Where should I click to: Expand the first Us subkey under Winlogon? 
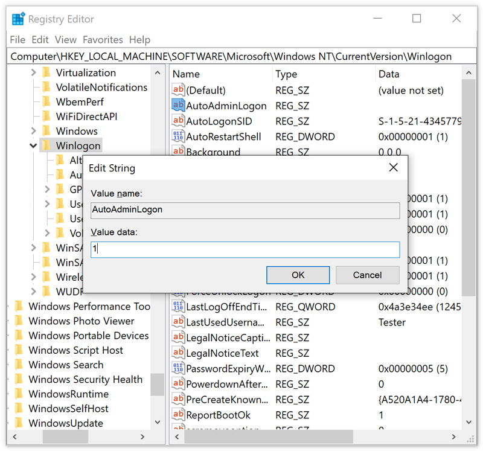coord(47,203)
